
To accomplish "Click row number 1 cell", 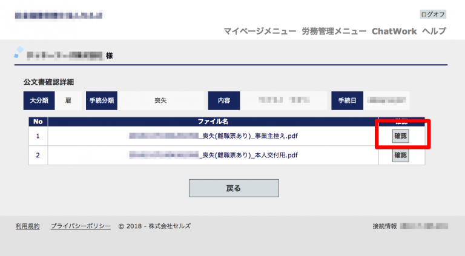I will pyautogui.click(x=38, y=136).
